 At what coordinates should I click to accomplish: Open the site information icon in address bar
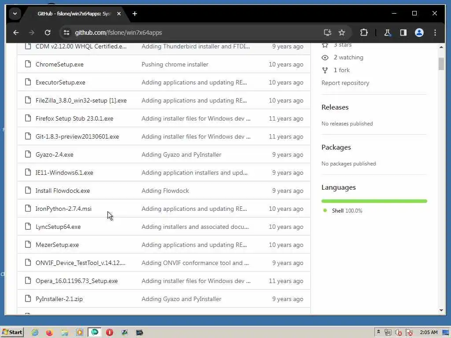67,33
